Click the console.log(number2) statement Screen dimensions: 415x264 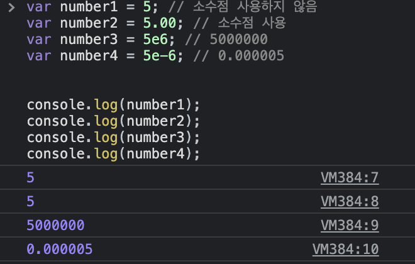(113, 121)
